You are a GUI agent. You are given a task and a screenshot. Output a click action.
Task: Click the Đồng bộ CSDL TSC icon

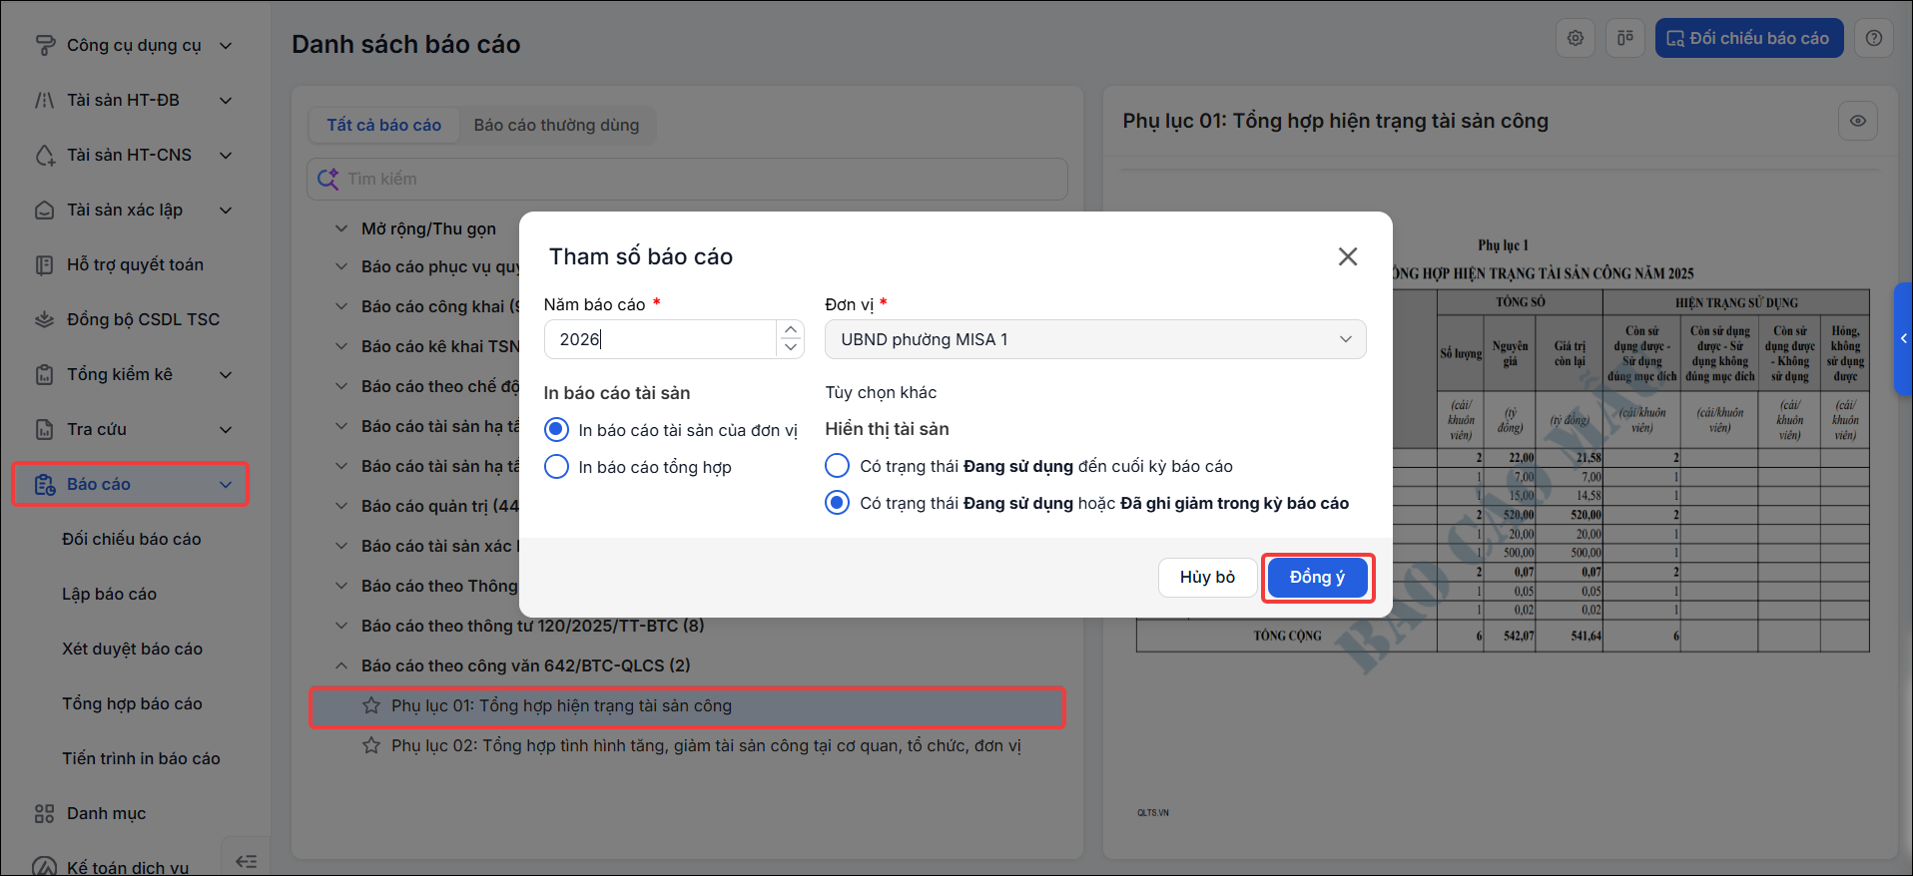click(45, 319)
